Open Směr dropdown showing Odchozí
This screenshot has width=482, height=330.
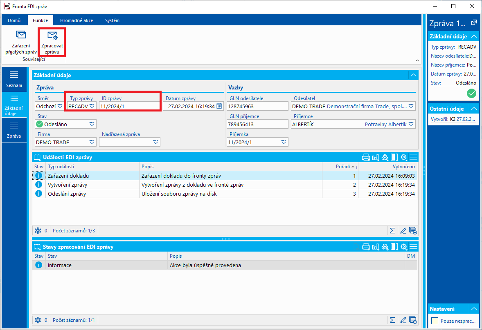point(60,106)
